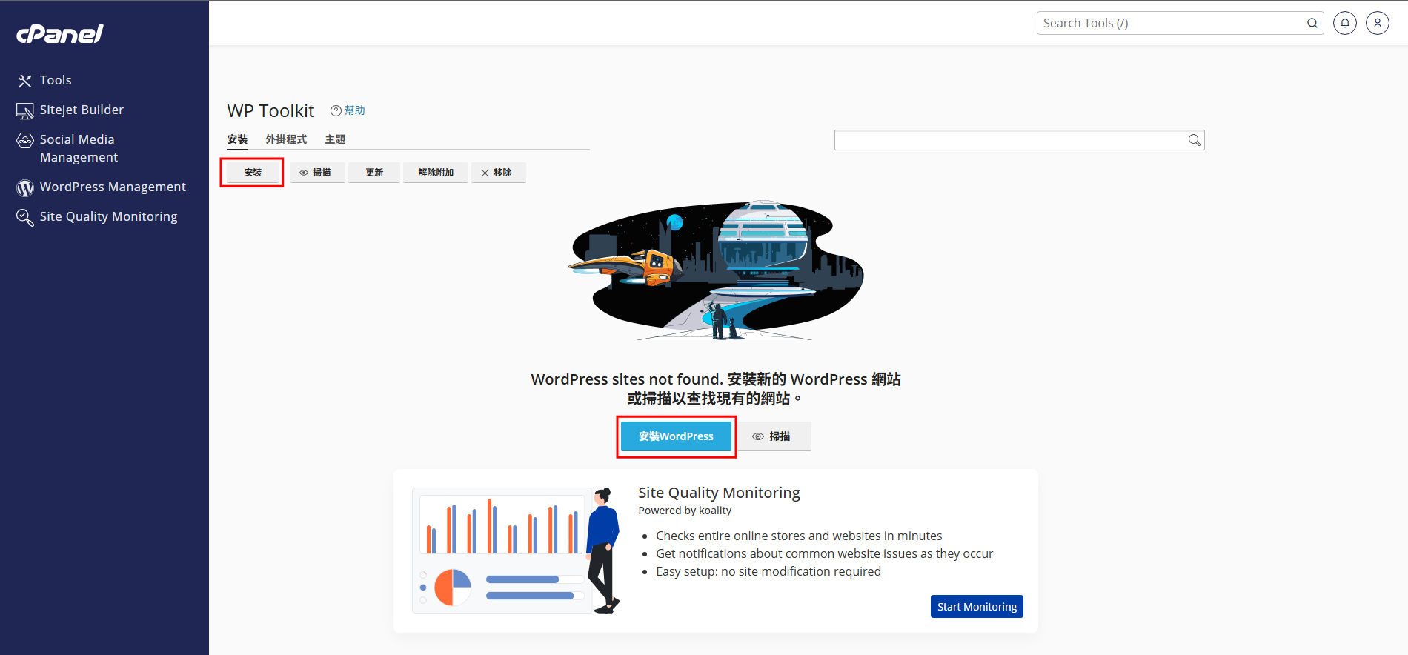Open the 幫助 help link
The height and width of the screenshot is (655, 1408).
click(355, 110)
